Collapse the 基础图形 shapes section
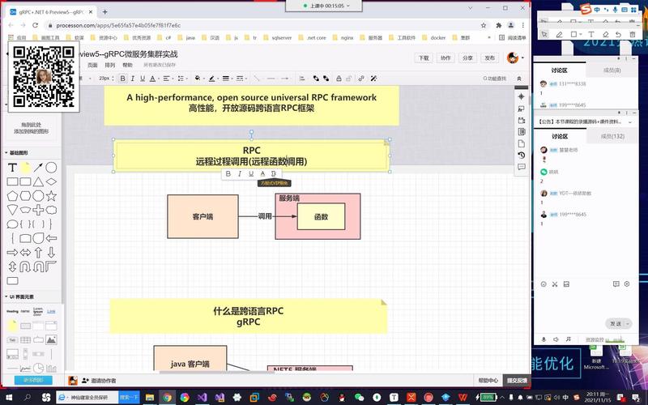Viewport: 648px width, 405px height. point(16,153)
